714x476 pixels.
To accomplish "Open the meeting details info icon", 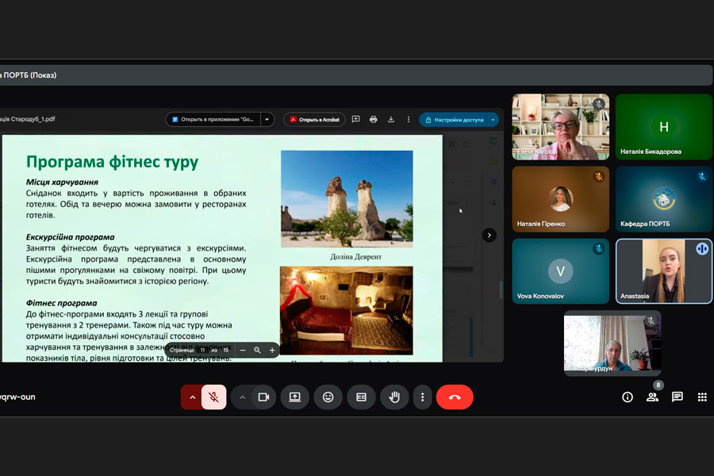I will 628,397.
